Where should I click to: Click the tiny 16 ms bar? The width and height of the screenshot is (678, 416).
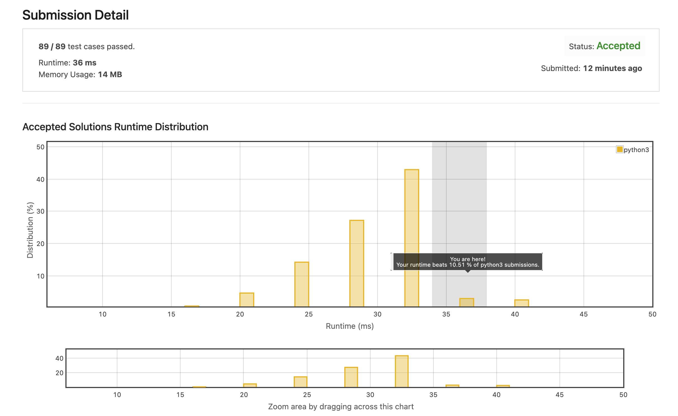pos(192,306)
